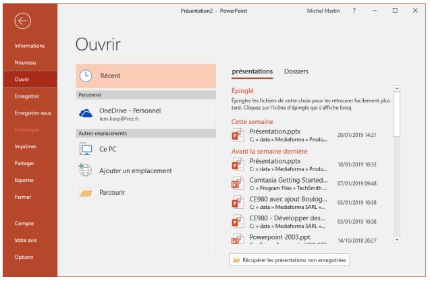Click the Ce PC computer icon
Screen dimensions: 430x281
tap(85, 150)
